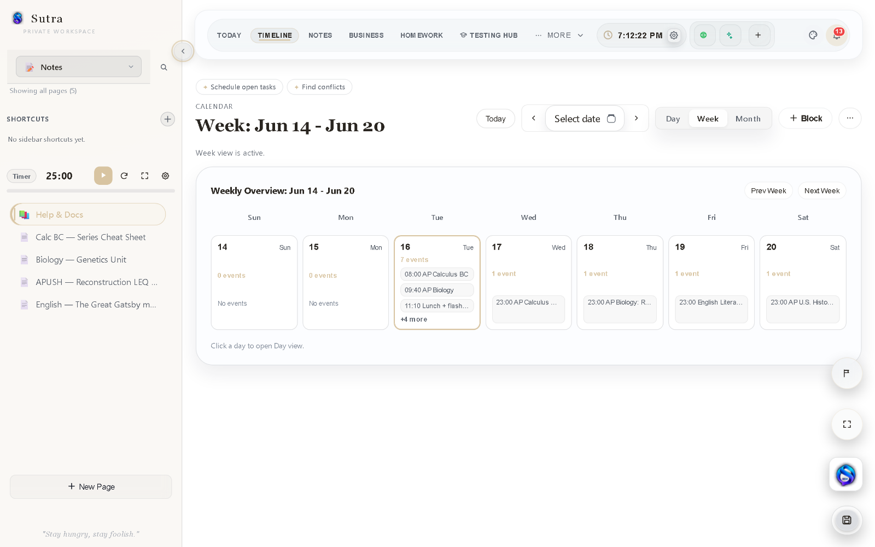875x547 pixels.
Task: Click the timer progress bar
Action: 91,191
